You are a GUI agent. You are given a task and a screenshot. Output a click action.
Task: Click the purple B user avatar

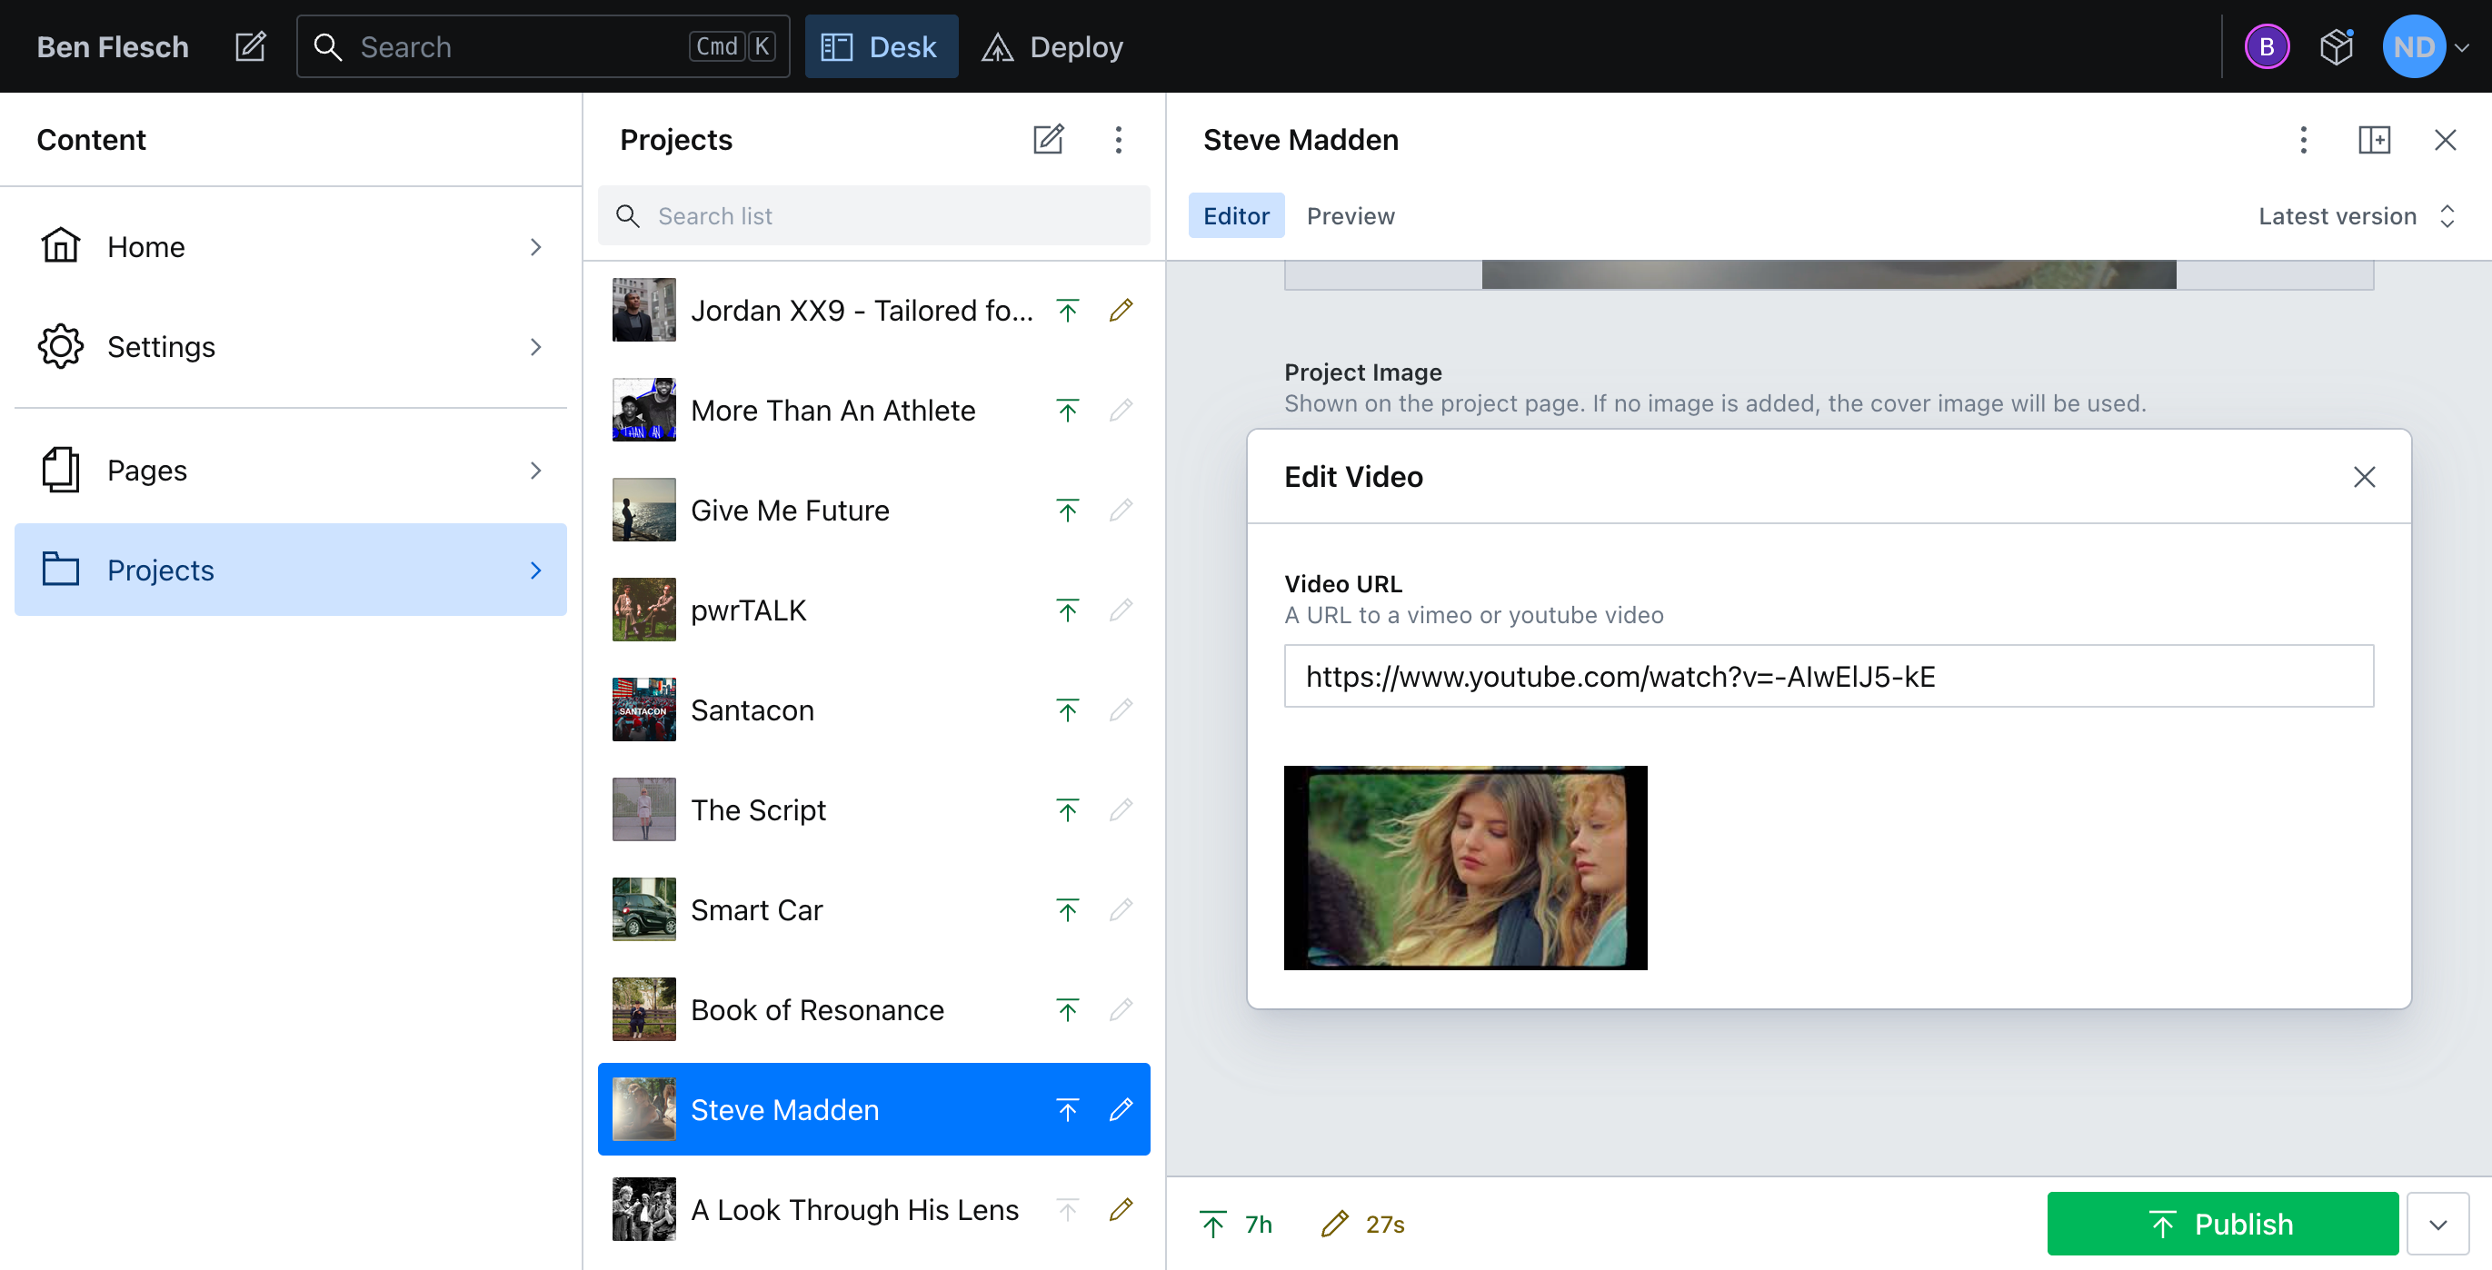pyautogui.click(x=2267, y=46)
